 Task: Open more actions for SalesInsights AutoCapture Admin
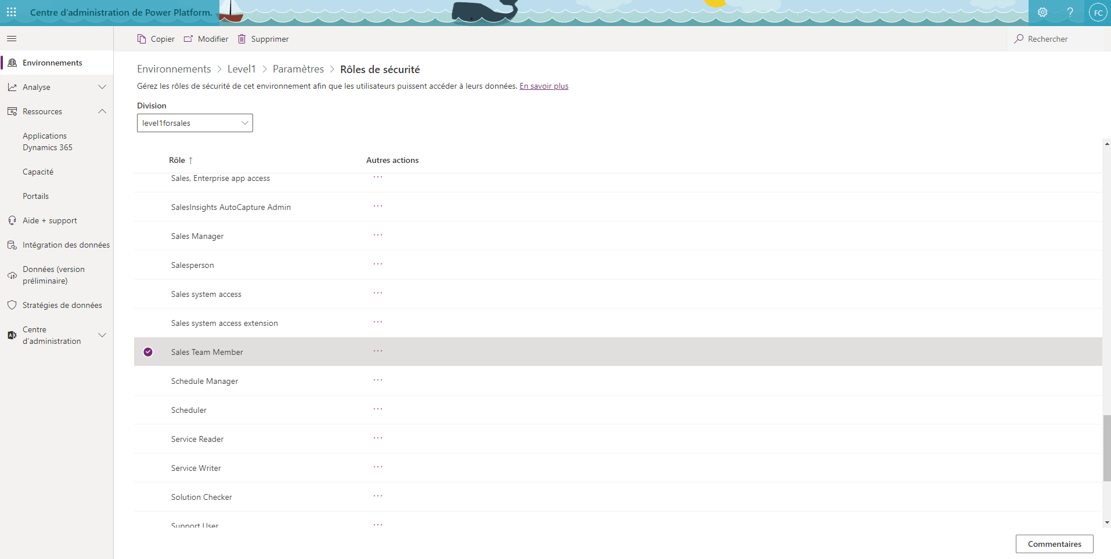click(x=378, y=206)
